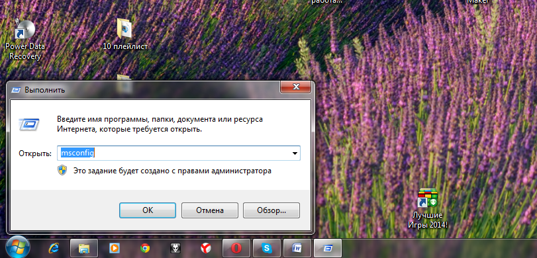The width and height of the screenshot is (537, 258).
Task: Select the Лучшие Игры 2014! shortcut
Action: coord(427,209)
